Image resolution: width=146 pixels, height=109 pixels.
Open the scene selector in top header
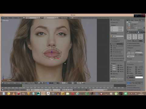tap(50, 18)
